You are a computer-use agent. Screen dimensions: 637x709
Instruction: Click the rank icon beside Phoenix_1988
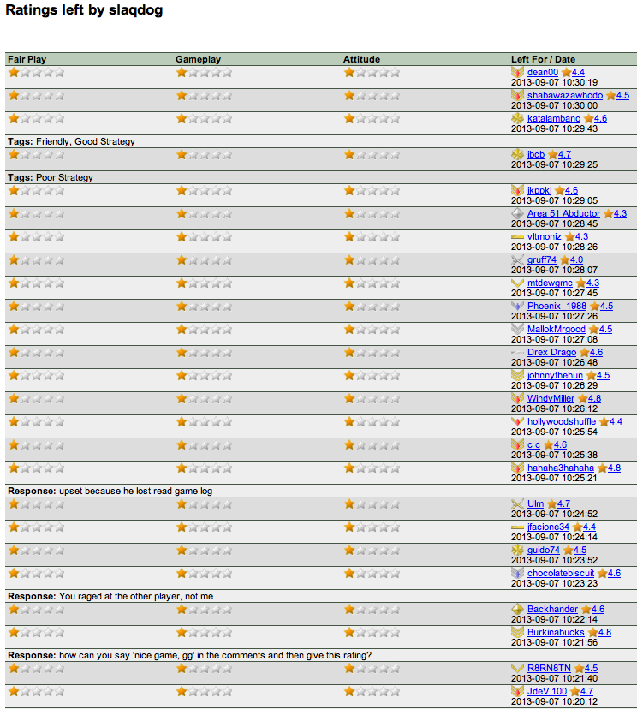(x=517, y=307)
